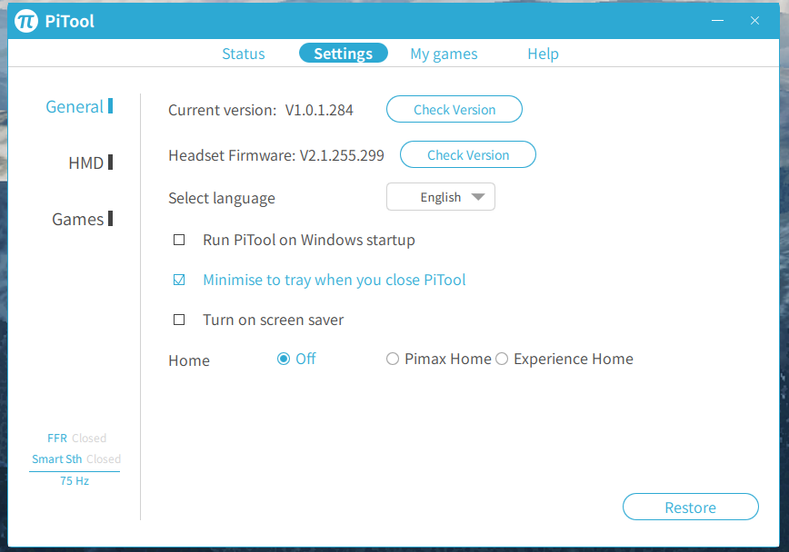The width and height of the screenshot is (789, 552).
Task: Click the FFR Closed status entry
Action: click(x=76, y=439)
